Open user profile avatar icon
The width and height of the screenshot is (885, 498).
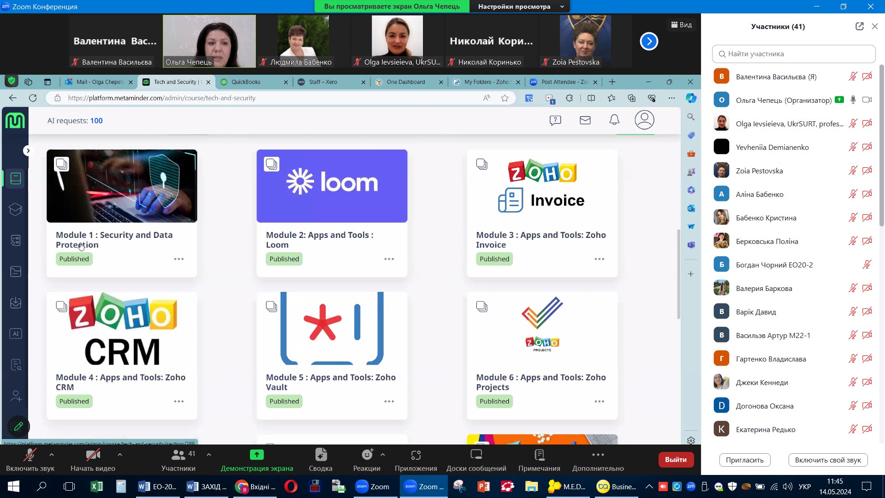[644, 120]
